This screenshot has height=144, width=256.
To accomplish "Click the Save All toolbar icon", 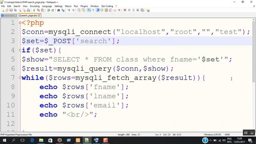I will [x=15, y=10].
